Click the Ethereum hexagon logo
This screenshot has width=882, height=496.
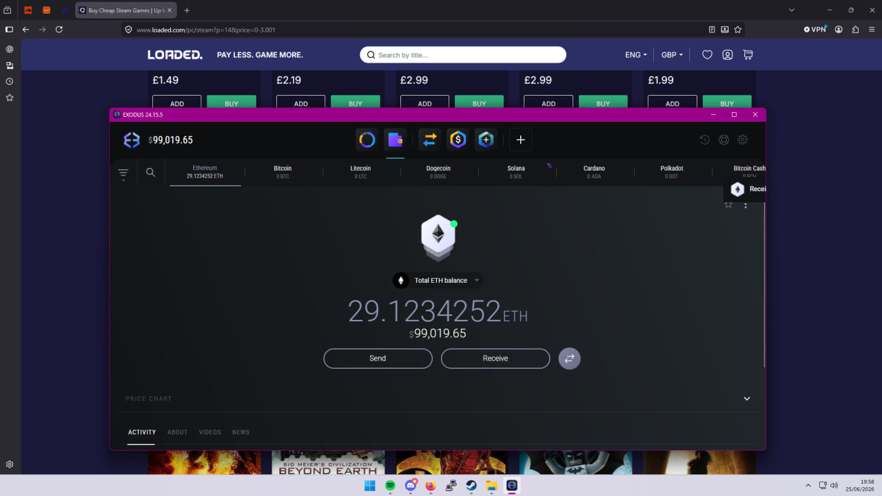[x=438, y=237]
